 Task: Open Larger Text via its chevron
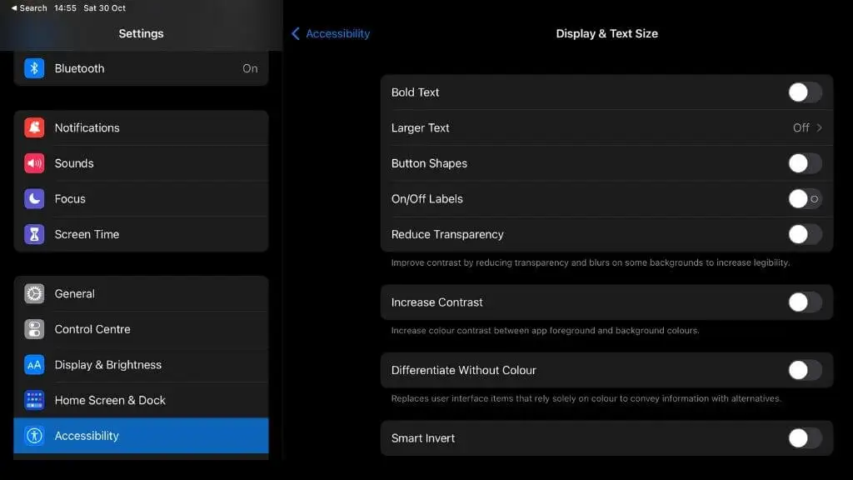tap(820, 127)
